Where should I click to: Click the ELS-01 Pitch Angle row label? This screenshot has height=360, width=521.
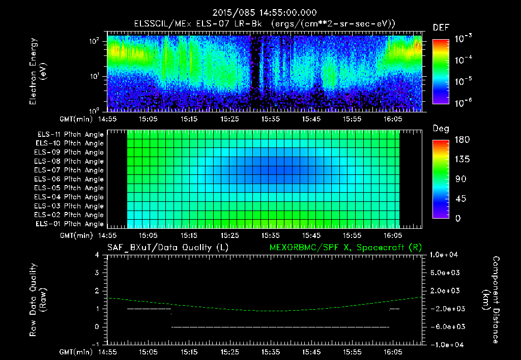click(70, 224)
